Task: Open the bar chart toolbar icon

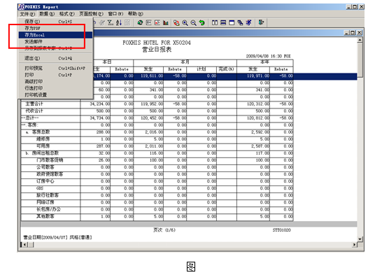Action: (166, 23)
